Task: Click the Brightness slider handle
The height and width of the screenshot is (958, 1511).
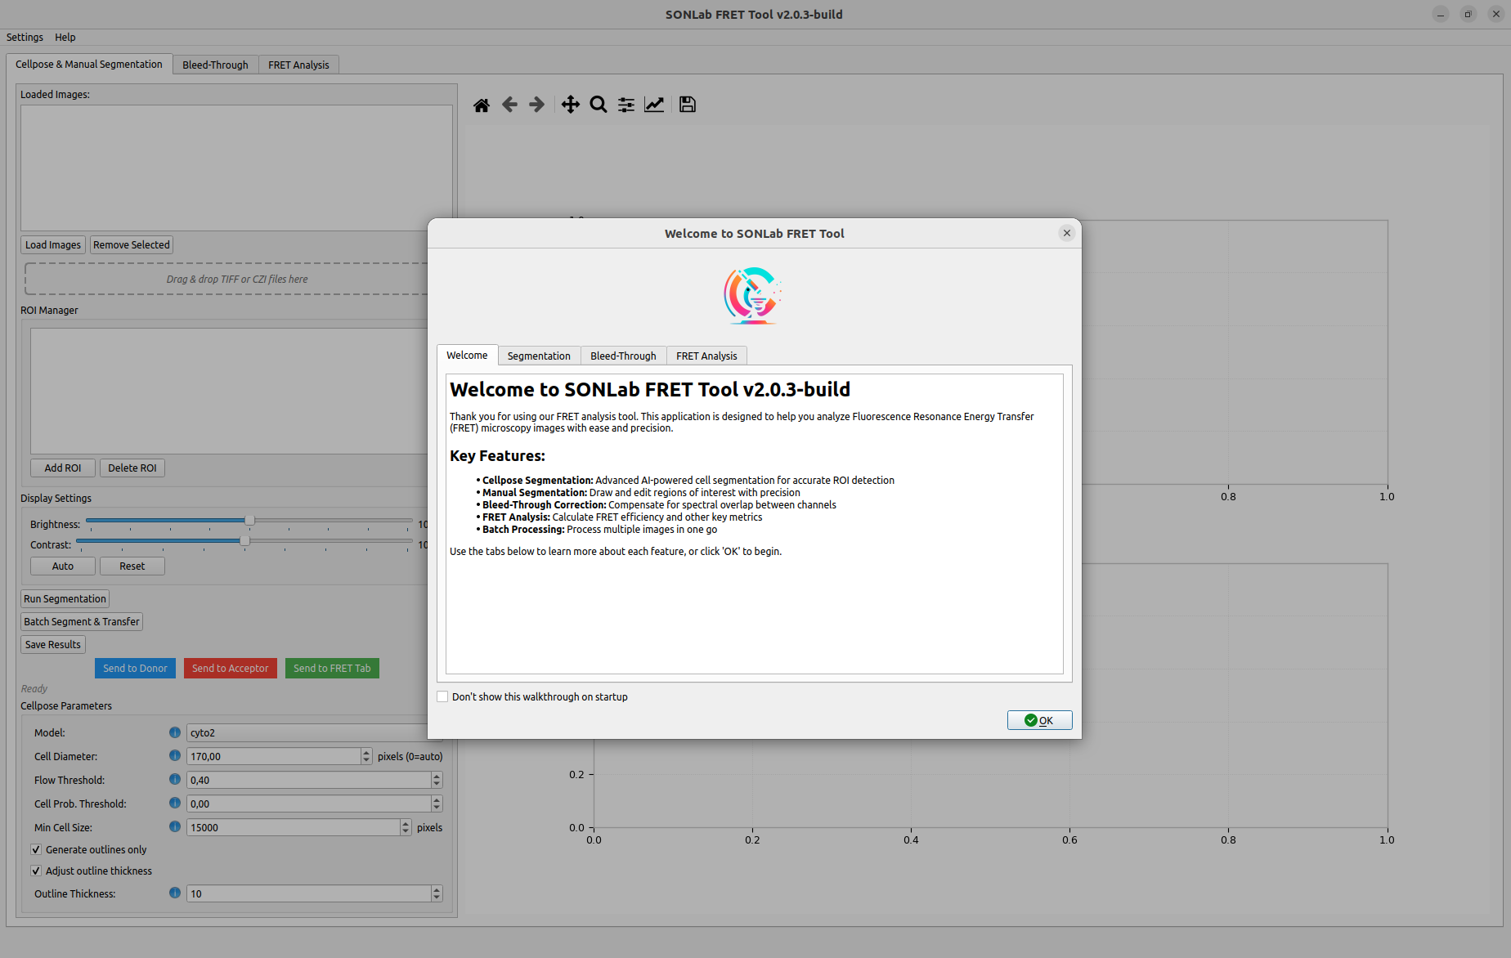Action: tap(249, 521)
